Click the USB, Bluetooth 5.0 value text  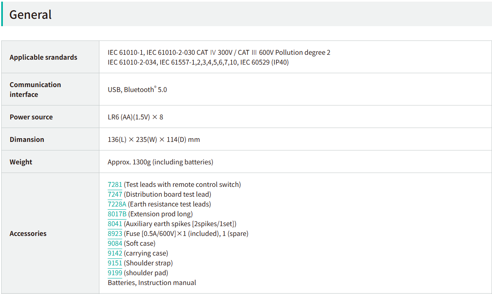point(137,90)
